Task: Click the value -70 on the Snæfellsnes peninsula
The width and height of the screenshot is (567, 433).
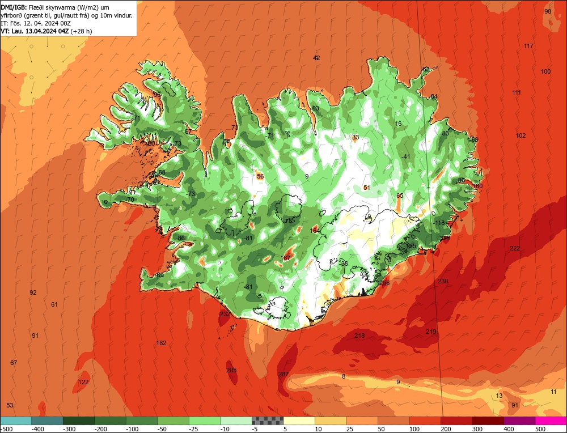Action: 130,199
